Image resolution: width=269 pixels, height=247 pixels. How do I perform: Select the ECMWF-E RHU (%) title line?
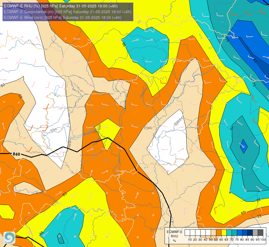61,6
